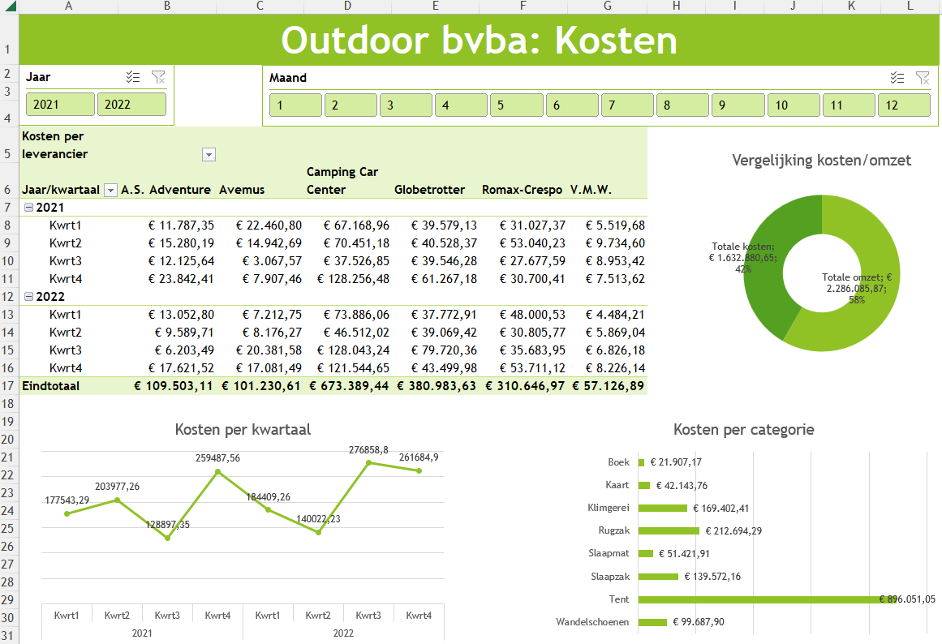Clear the filter on the Jaar slicer
Image resolution: width=942 pixels, height=644 pixels.
point(158,77)
